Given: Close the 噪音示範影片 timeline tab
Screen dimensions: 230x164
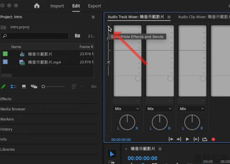Looking at the screenshot, I should (x=126, y=149).
